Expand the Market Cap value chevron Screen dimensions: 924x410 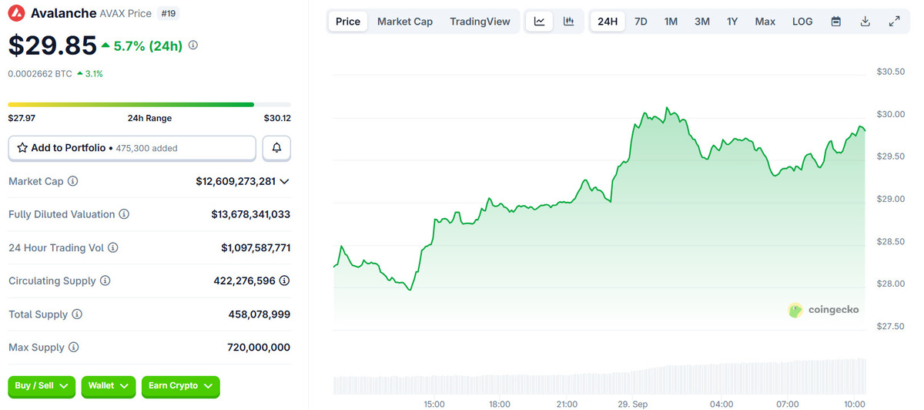(x=285, y=181)
